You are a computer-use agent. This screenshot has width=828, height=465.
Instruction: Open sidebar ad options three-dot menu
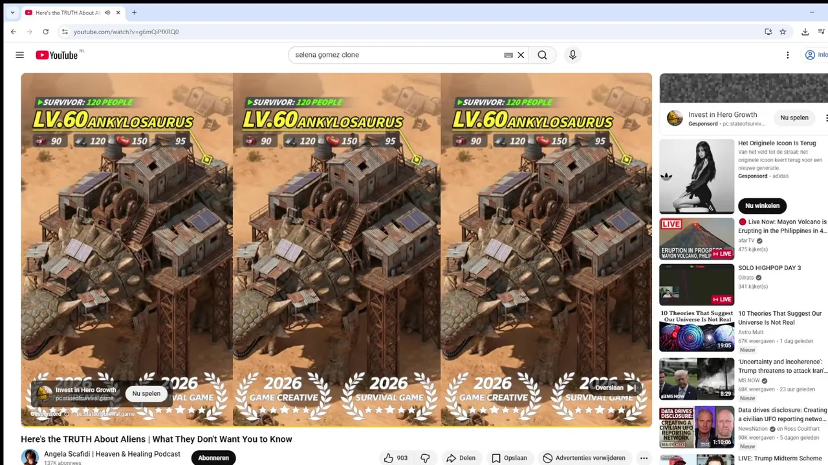[825, 118]
